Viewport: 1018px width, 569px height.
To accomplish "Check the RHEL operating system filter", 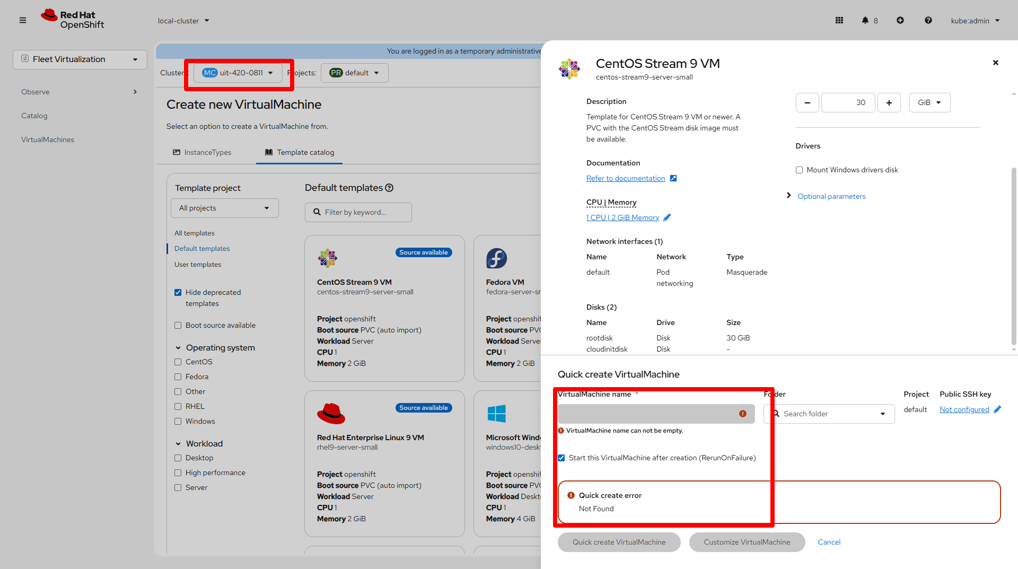I will click(178, 406).
